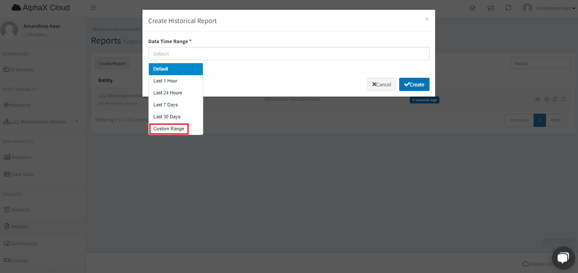Viewport: 578px width, 273px height.
Task: Click the Create button in dialog
Action: tap(414, 85)
